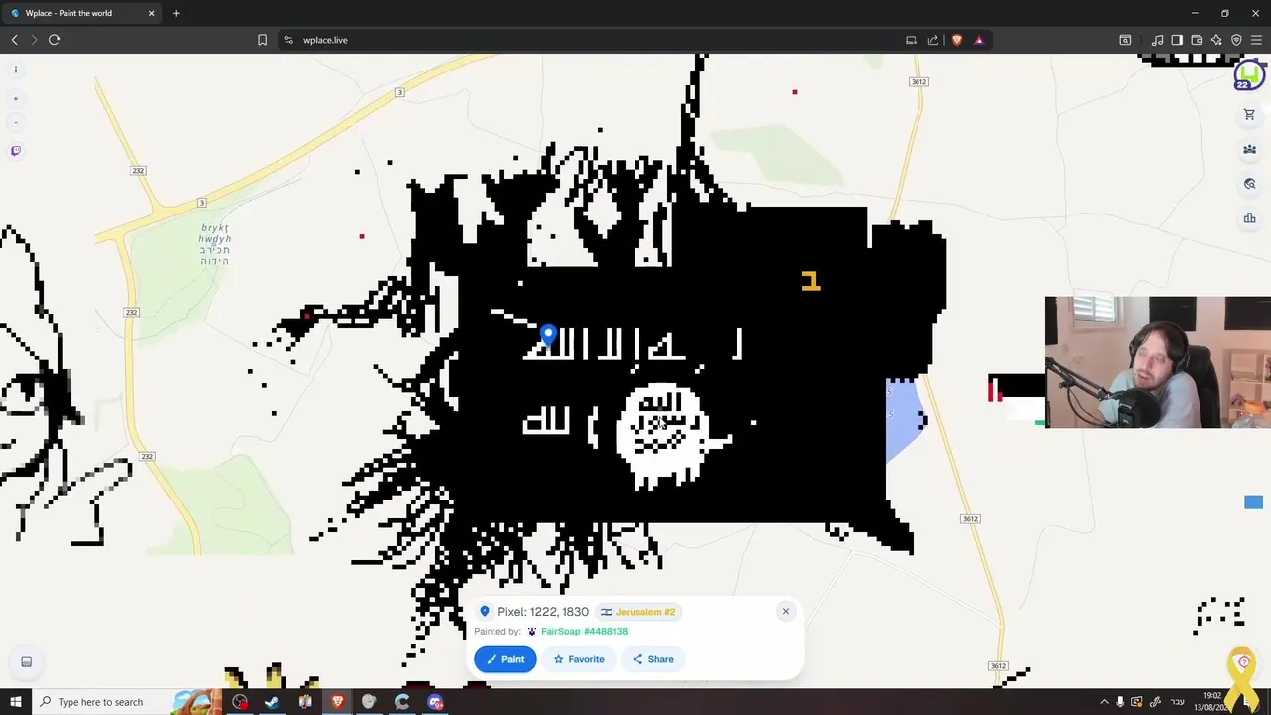This screenshot has height=715, width=1271.
Task: Click the microphone icon in system tray
Action: [1120, 702]
